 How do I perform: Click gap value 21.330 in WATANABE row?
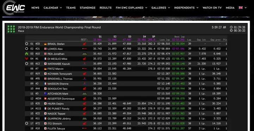pos(202,64)
